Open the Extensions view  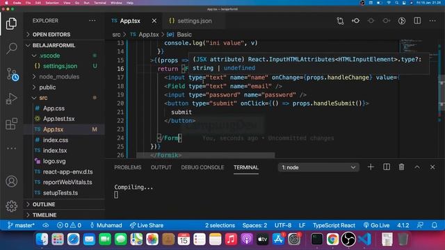coord(11,124)
